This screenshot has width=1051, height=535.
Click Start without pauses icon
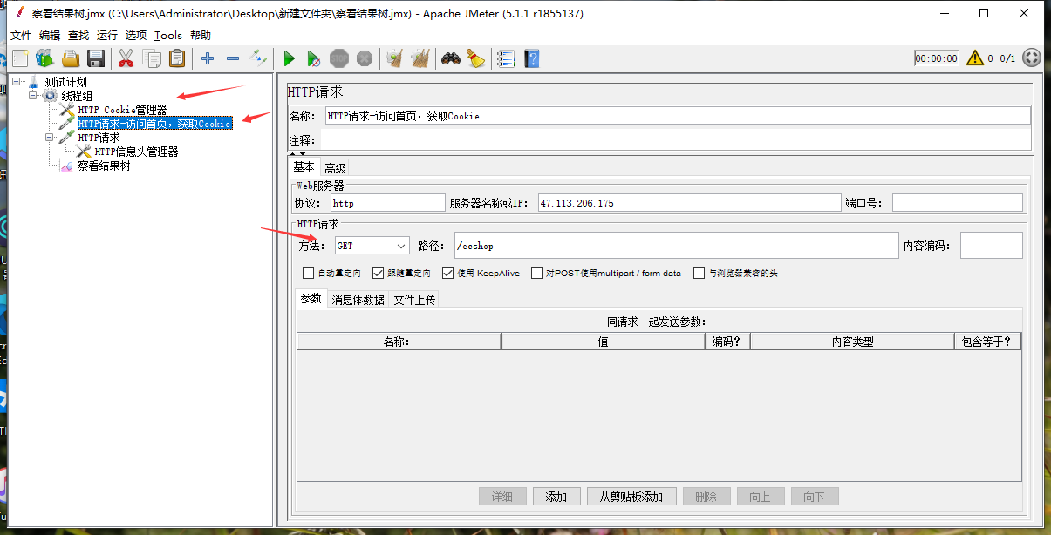coord(314,58)
